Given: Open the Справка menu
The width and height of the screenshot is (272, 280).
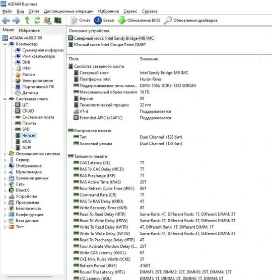Looking at the screenshot, I should coord(150,11).
